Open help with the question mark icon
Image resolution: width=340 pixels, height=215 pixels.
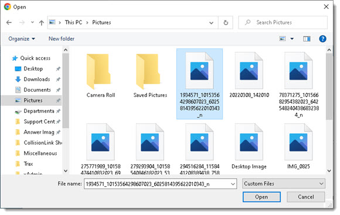322,39
